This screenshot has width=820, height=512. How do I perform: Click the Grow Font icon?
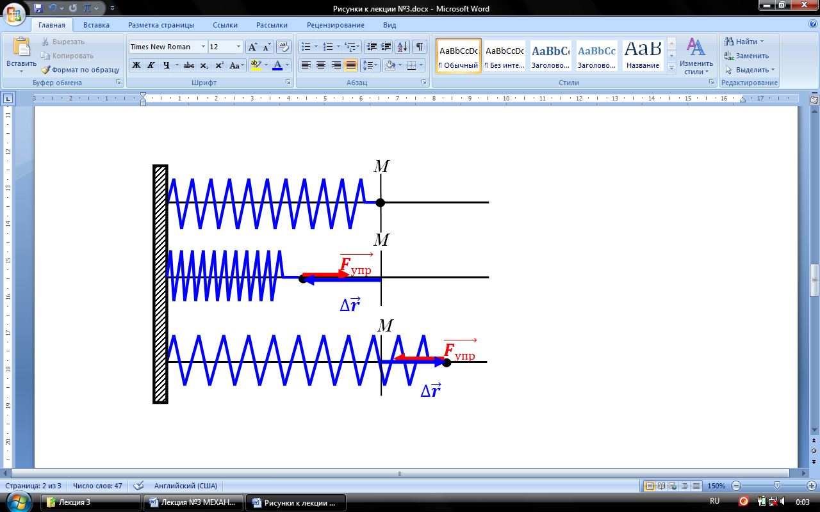[252, 47]
